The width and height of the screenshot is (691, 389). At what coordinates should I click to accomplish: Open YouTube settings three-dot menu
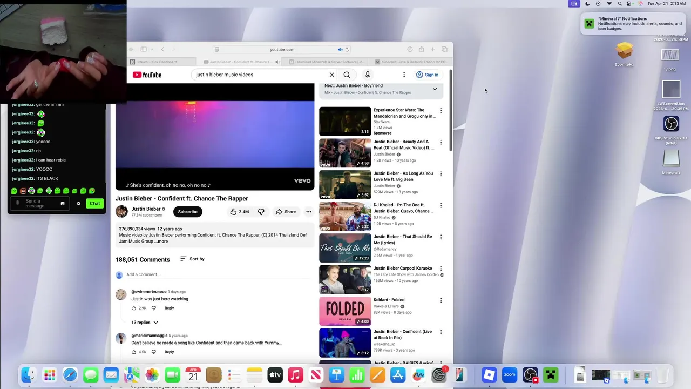click(404, 75)
